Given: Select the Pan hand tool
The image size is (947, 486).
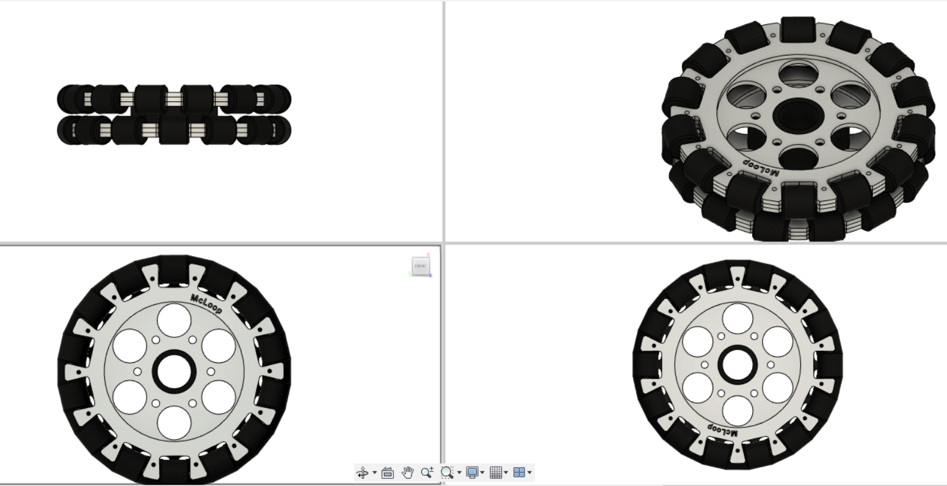Looking at the screenshot, I should (407, 473).
